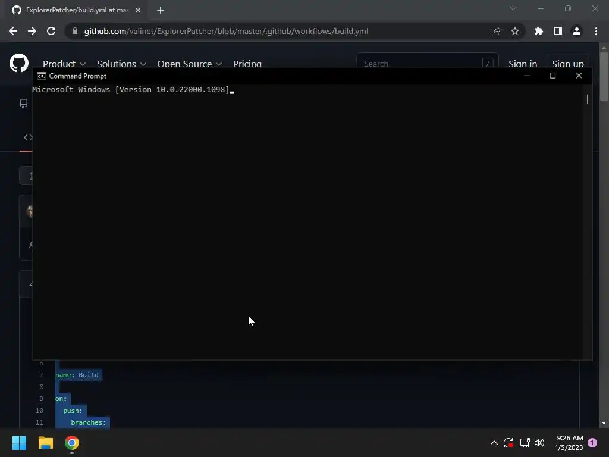Open the Pricing page
Viewport: 609px width, 457px height.
tap(247, 64)
